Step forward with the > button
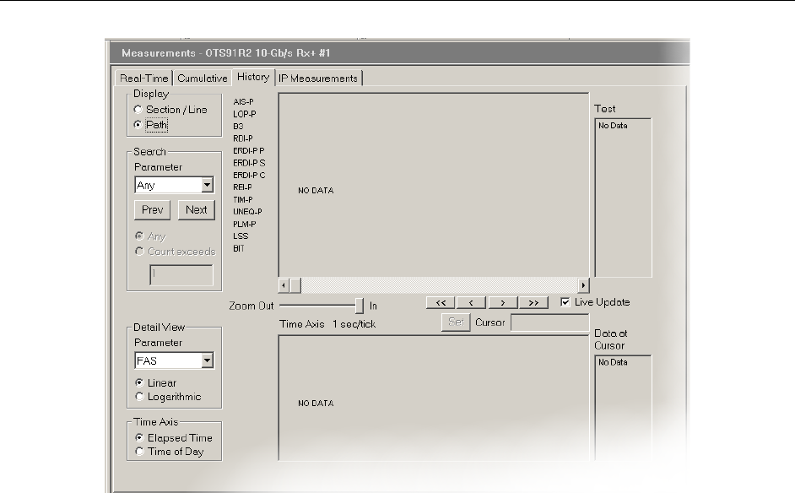Image resolution: width=795 pixels, height=493 pixels. pos(502,303)
